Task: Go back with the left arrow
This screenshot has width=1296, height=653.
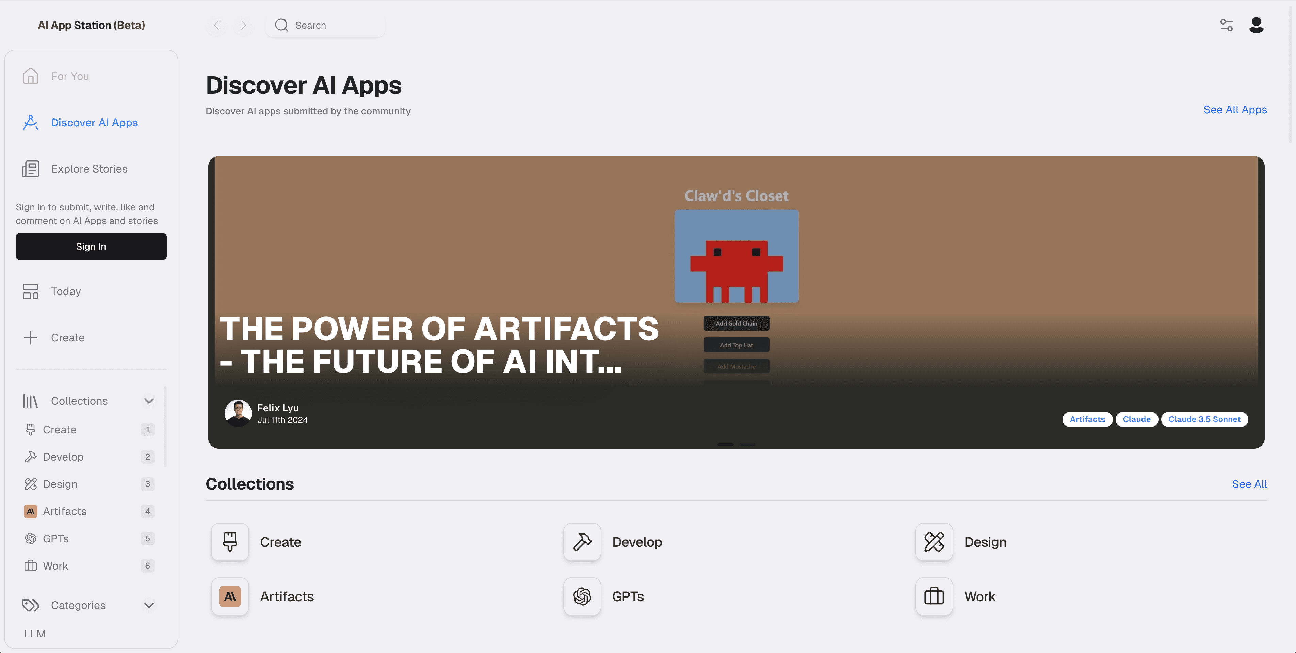Action: 216,25
